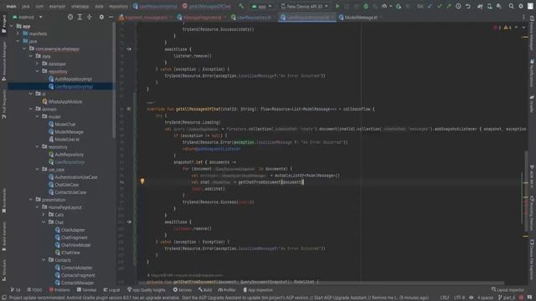Open Search Everywhere magnifier icon
Screen dimensions: 536x301
click(x=511, y=6)
